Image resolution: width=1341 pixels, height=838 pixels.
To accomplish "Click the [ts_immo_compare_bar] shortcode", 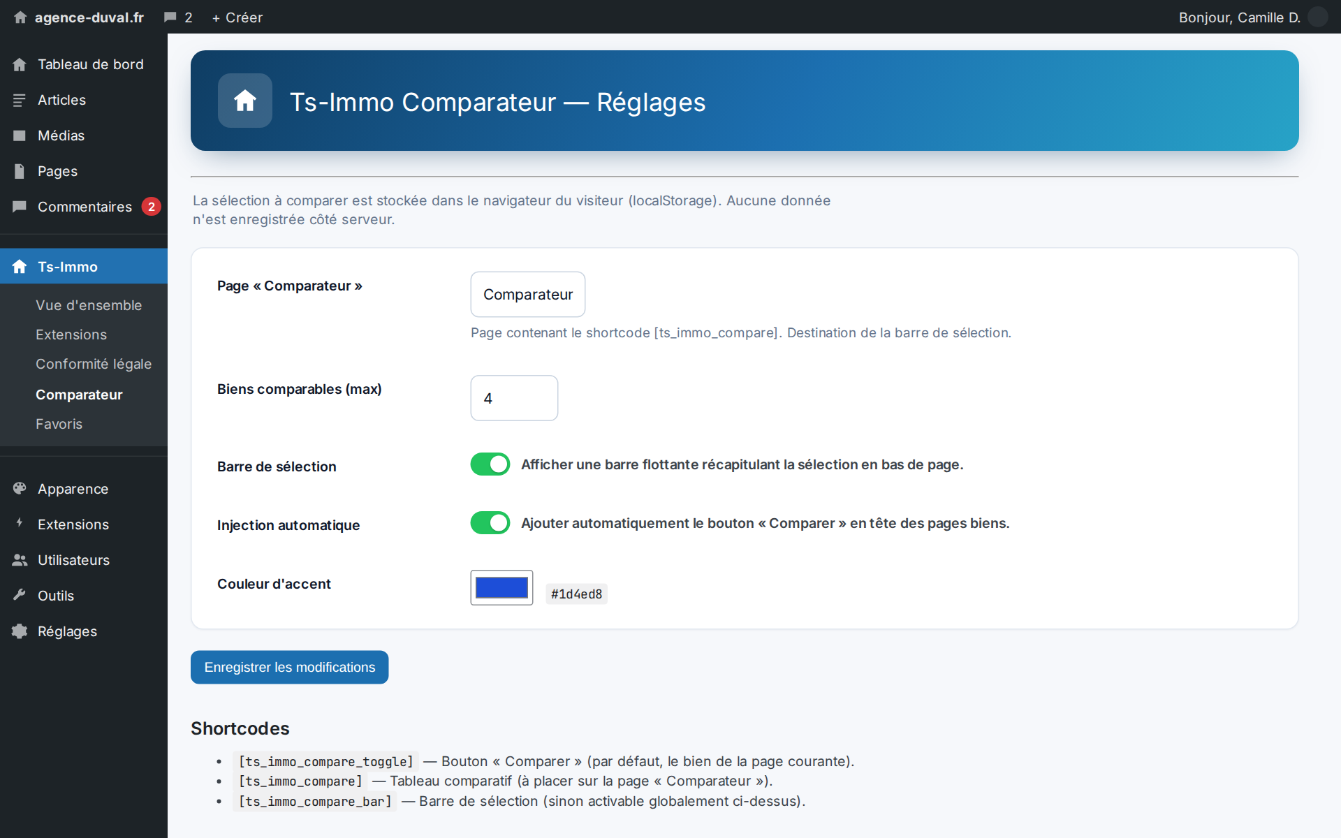I will 315,802.
